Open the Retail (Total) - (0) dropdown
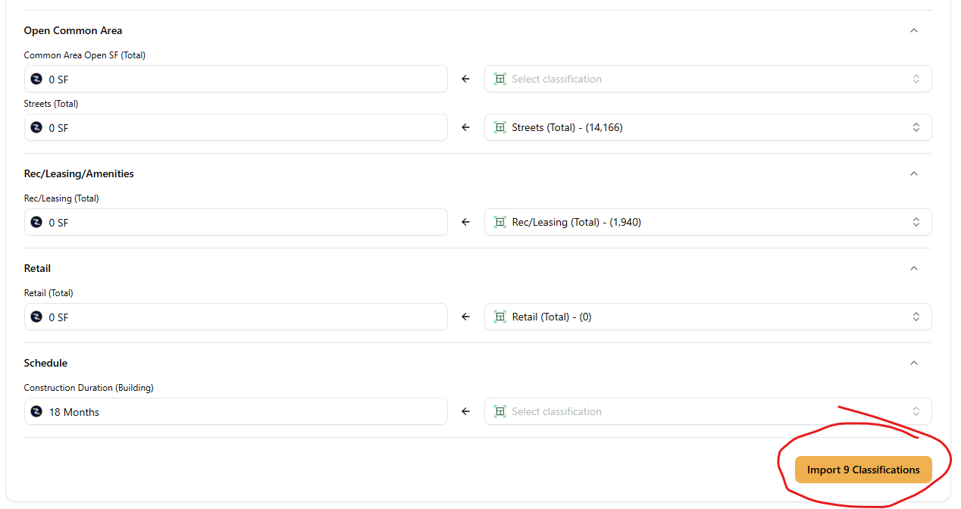Viewport: 961px width, 509px height. (x=707, y=317)
